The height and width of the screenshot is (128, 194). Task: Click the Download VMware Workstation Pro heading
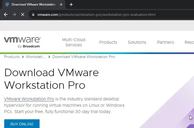51,79
